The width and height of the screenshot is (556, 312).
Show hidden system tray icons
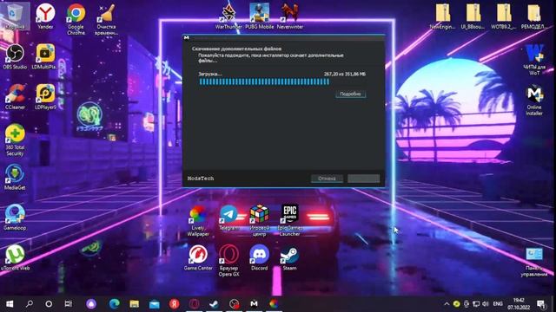tap(447, 304)
